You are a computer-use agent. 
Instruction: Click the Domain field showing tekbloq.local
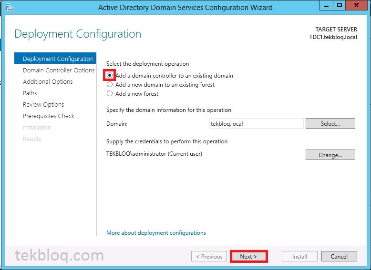(257, 123)
